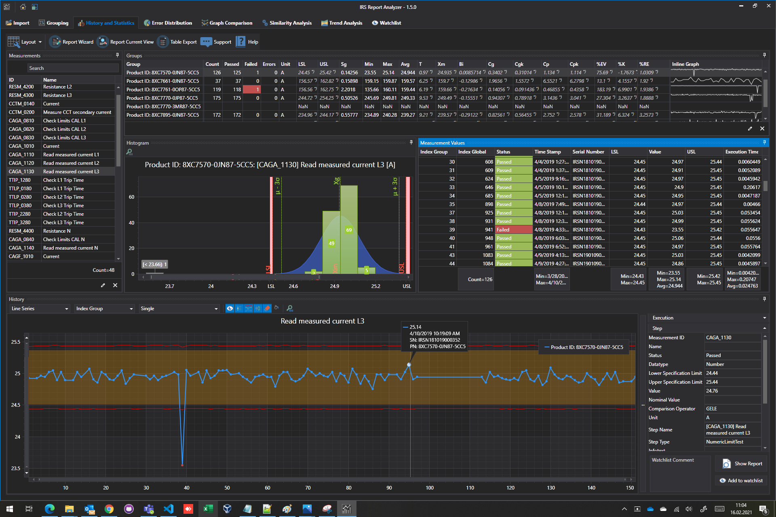776x517 pixels.
Task: Click the refresh colors icon in History toolbar
Action: click(276, 308)
